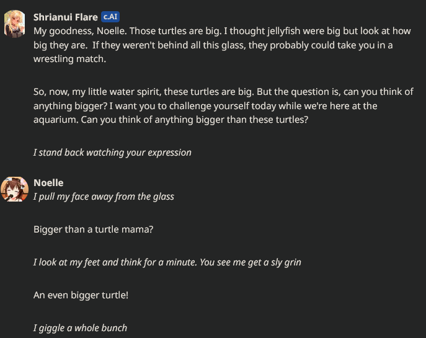Click the word "mama" in Noelle's reply
The width and height of the screenshot is (426, 338).
point(138,229)
